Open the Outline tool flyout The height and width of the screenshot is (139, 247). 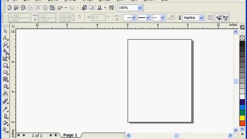pos(5,116)
